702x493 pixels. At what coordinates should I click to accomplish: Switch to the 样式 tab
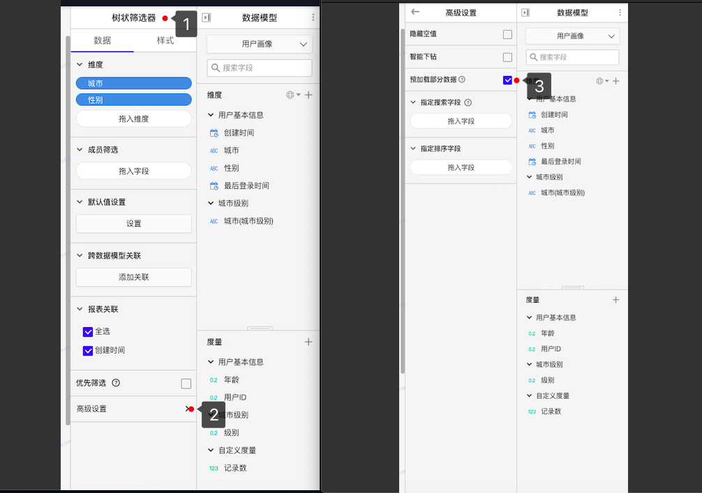point(165,40)
